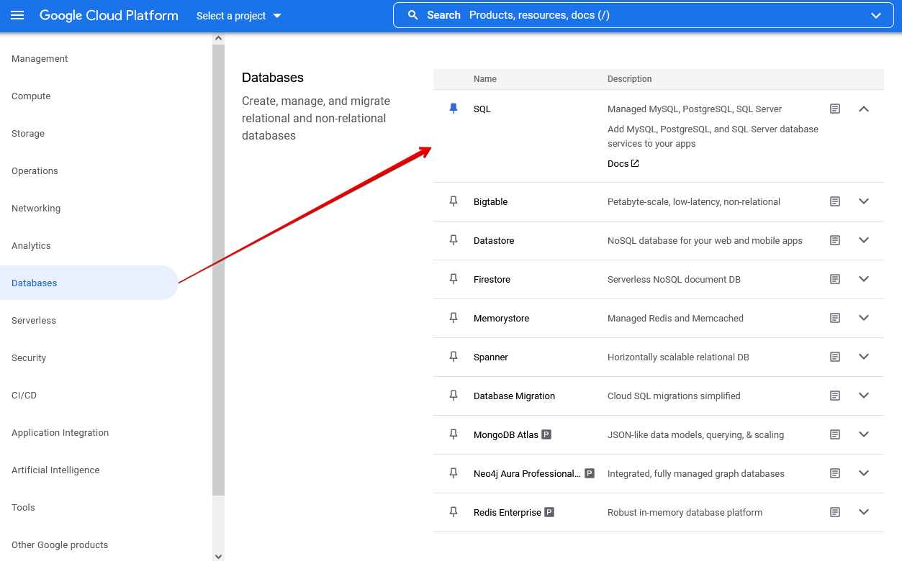Pin Neo4j Aura Professional to menu
Viewport: 902px width, 561px height.
point(454,473)
